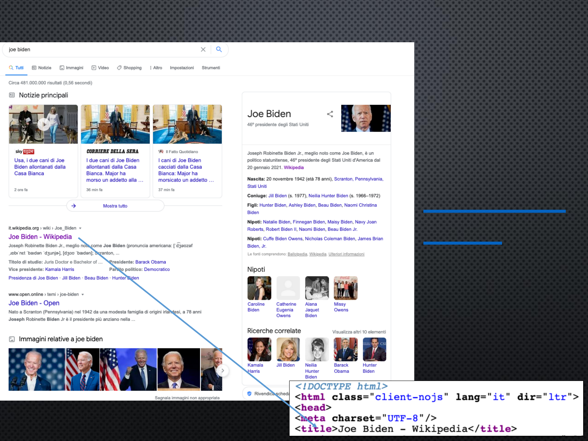Click the arrow icon beside Mostra tutto
The image size is (588, 441).
click(74, 206)
